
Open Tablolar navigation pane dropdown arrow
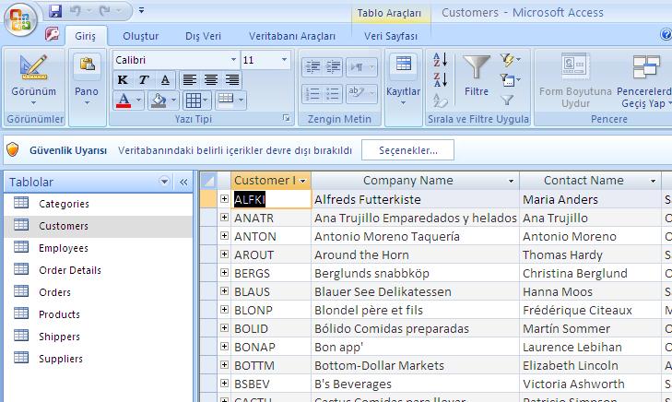coord(164,182)
